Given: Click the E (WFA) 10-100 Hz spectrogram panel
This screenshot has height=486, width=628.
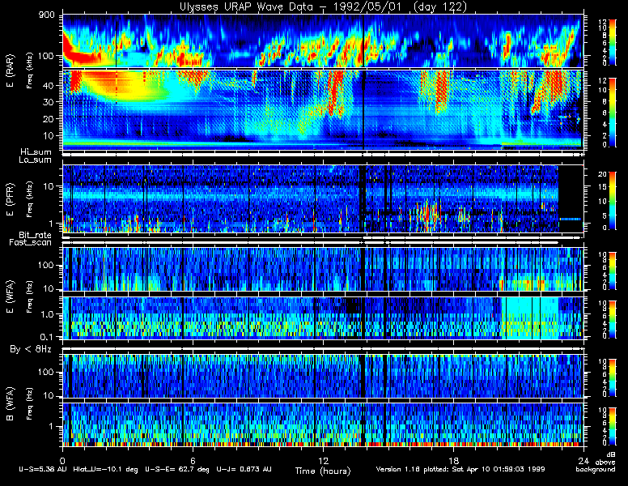Looking at the screenshot, I should pyautogui.click(x=323, y=269).
